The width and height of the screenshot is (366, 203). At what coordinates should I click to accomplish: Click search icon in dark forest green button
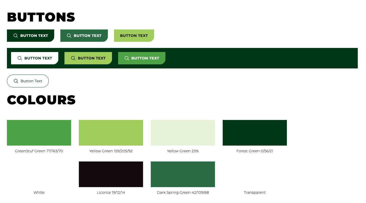16,36
